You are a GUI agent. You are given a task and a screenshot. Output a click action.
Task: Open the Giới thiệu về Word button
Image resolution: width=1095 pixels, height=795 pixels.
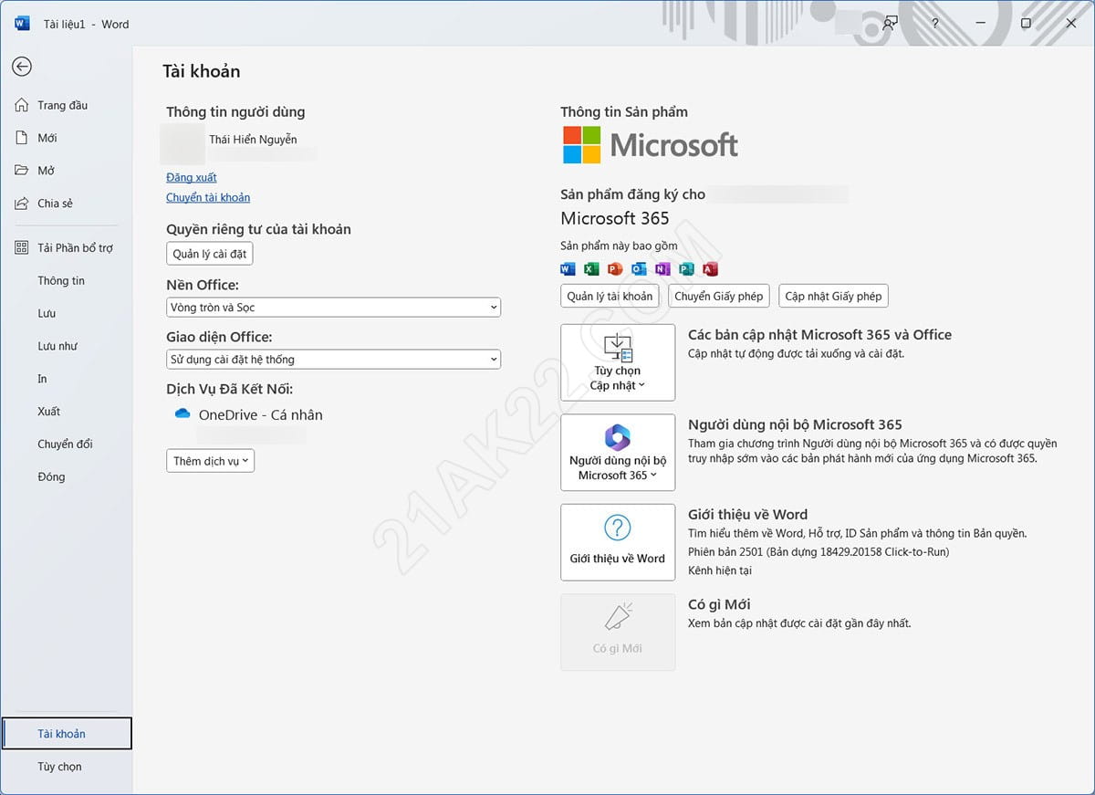tap(618, 542)
